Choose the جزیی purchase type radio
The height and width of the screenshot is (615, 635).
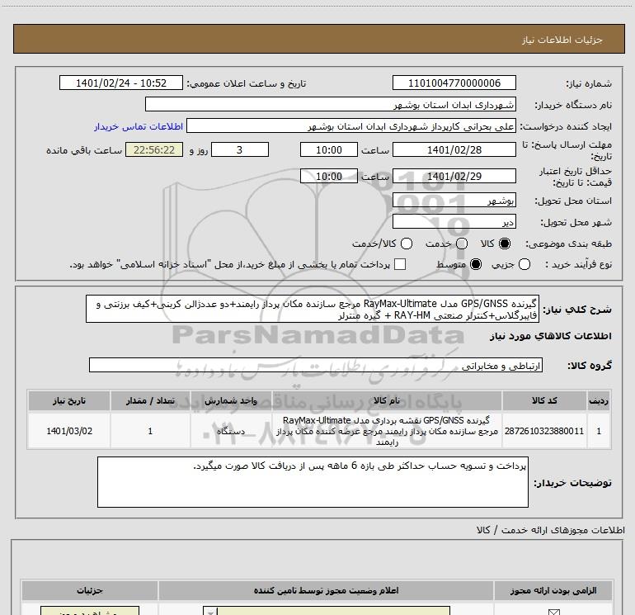coord(524,264)
